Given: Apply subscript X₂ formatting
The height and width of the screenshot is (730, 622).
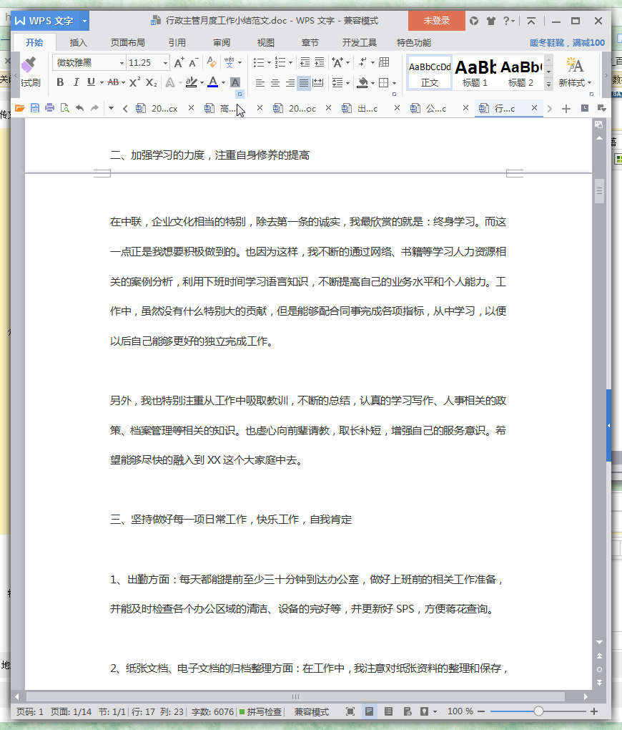Looking at the screenshot, I should pos(151,82).
